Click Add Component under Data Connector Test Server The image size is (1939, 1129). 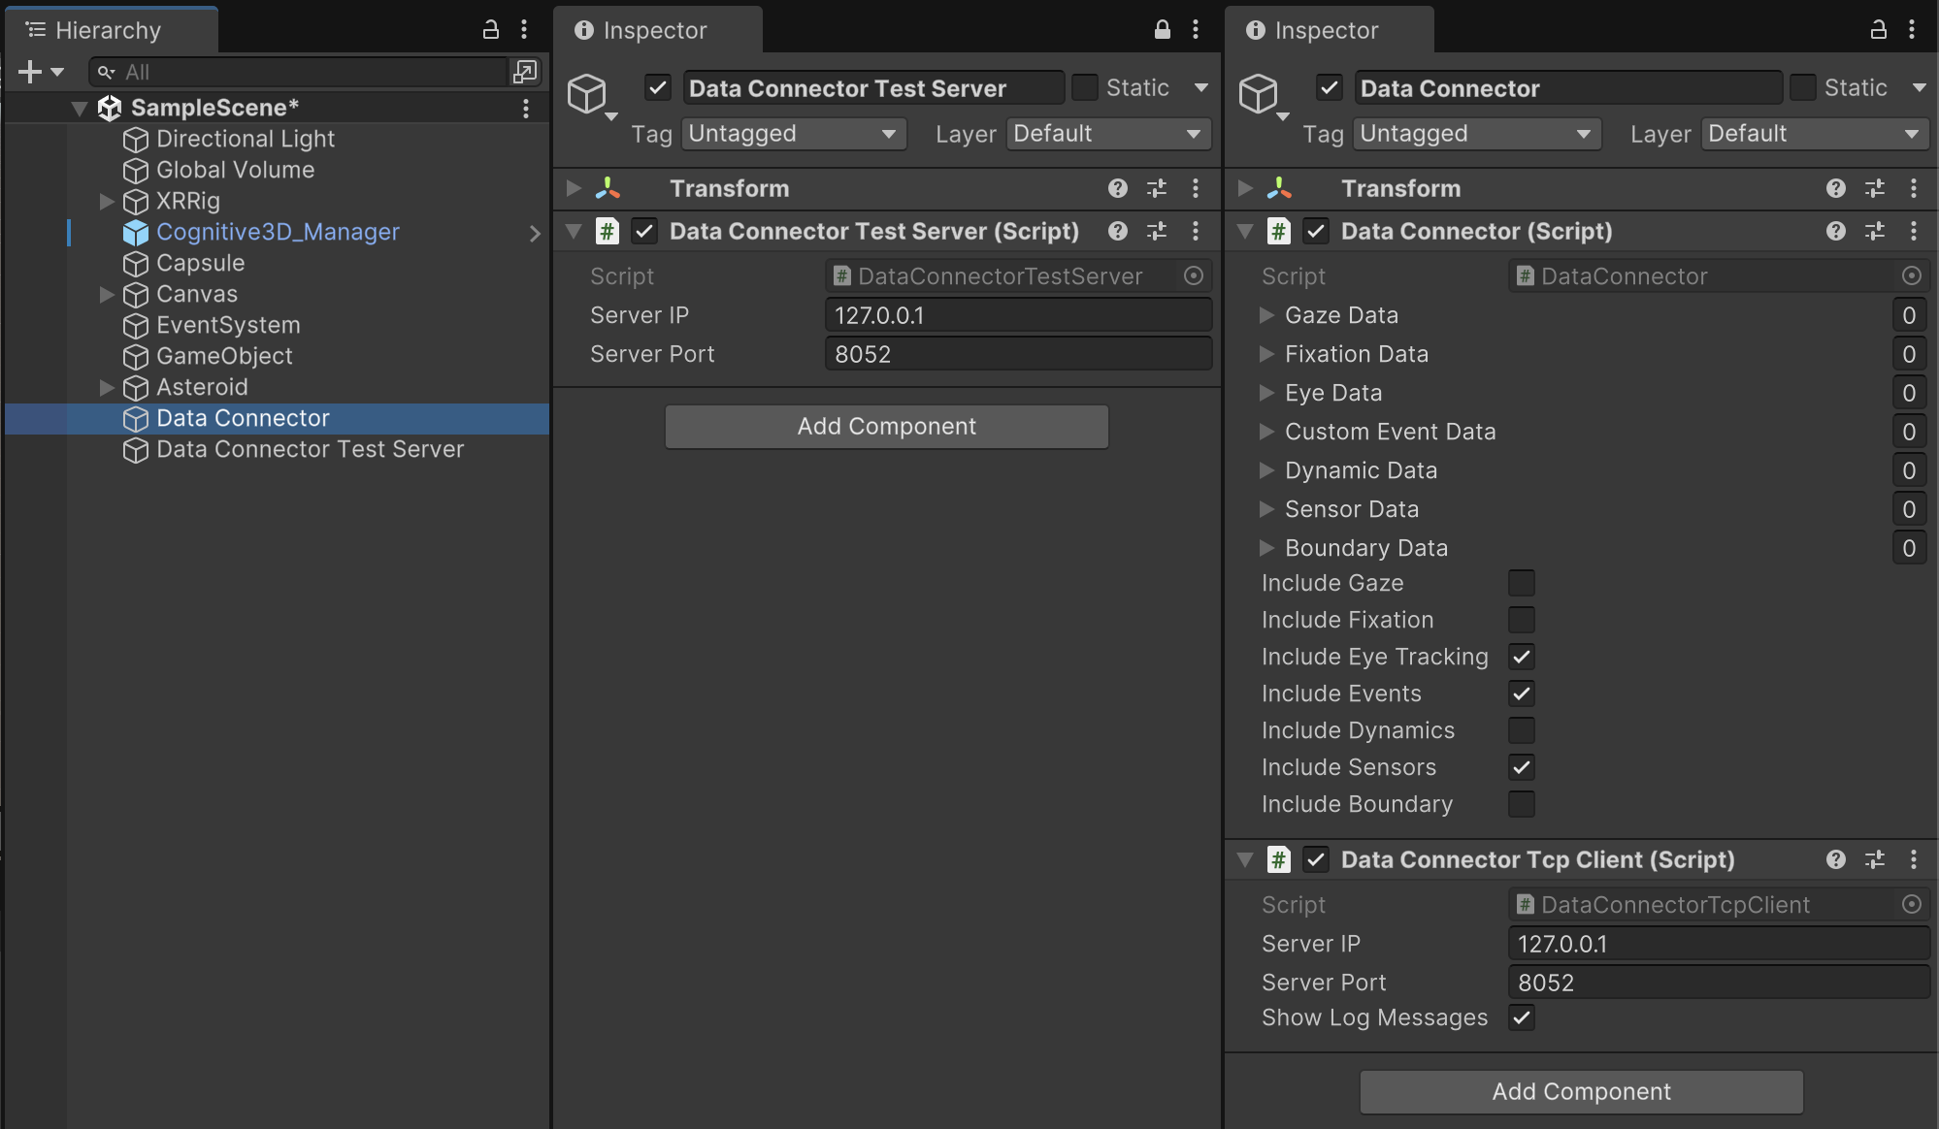(x=886, y=426)
